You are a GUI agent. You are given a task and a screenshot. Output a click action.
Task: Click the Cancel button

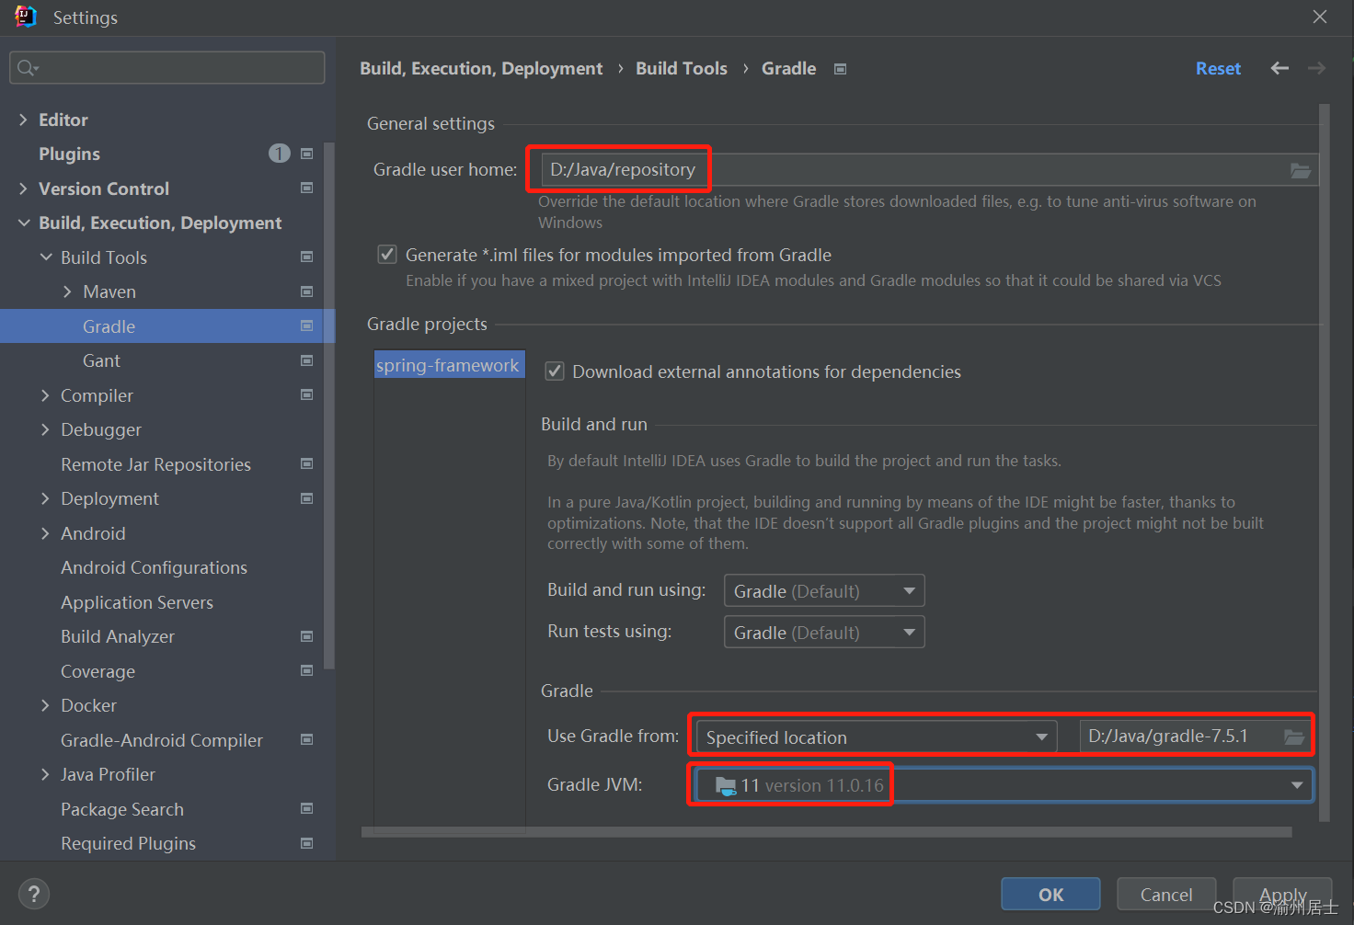(1166, 894)
